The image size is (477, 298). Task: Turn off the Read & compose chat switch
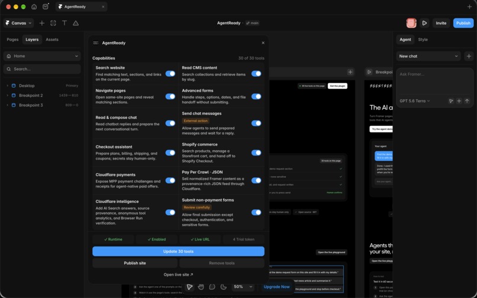point(170,123)
